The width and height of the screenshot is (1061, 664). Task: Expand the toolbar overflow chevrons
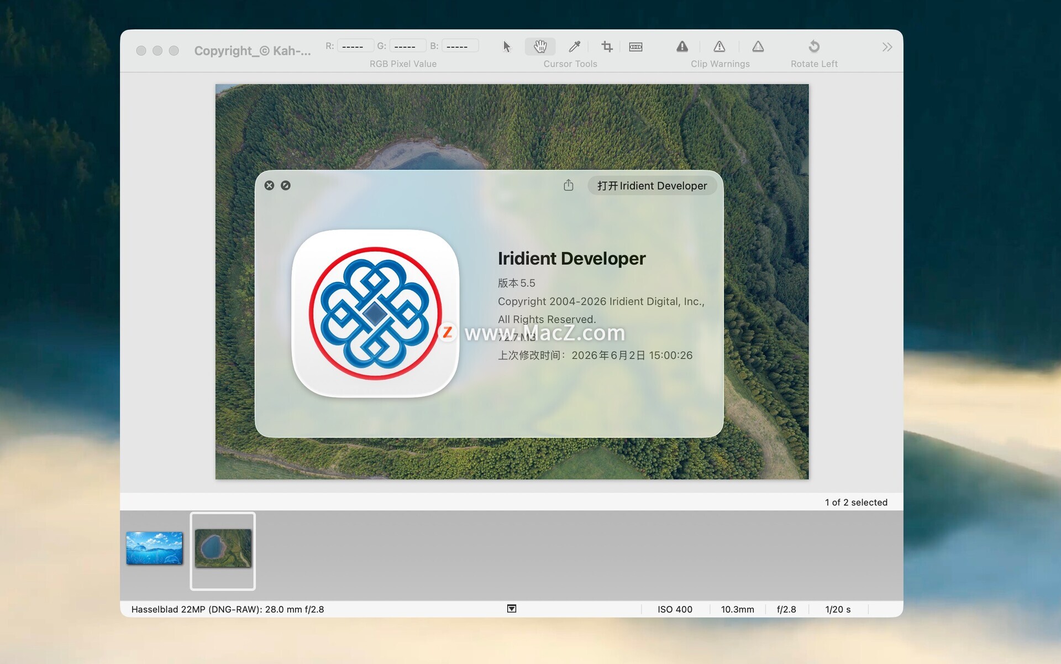tap(887, 47)
